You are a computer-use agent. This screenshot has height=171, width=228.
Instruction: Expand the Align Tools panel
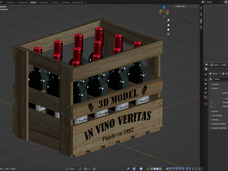180,6
